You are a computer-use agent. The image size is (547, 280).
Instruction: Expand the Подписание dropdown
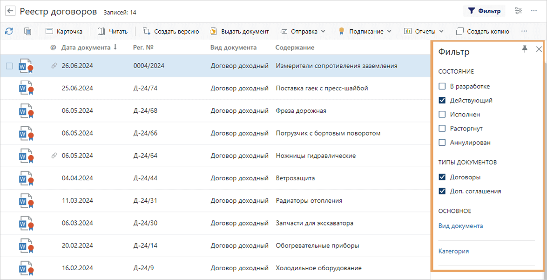coord(365,31)
